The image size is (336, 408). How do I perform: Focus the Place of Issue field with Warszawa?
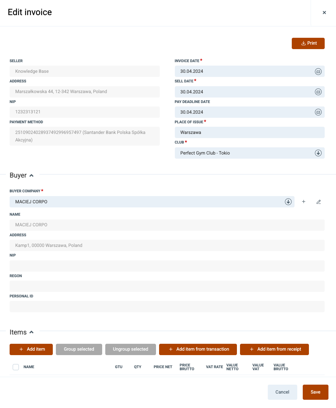coord(250,133)
